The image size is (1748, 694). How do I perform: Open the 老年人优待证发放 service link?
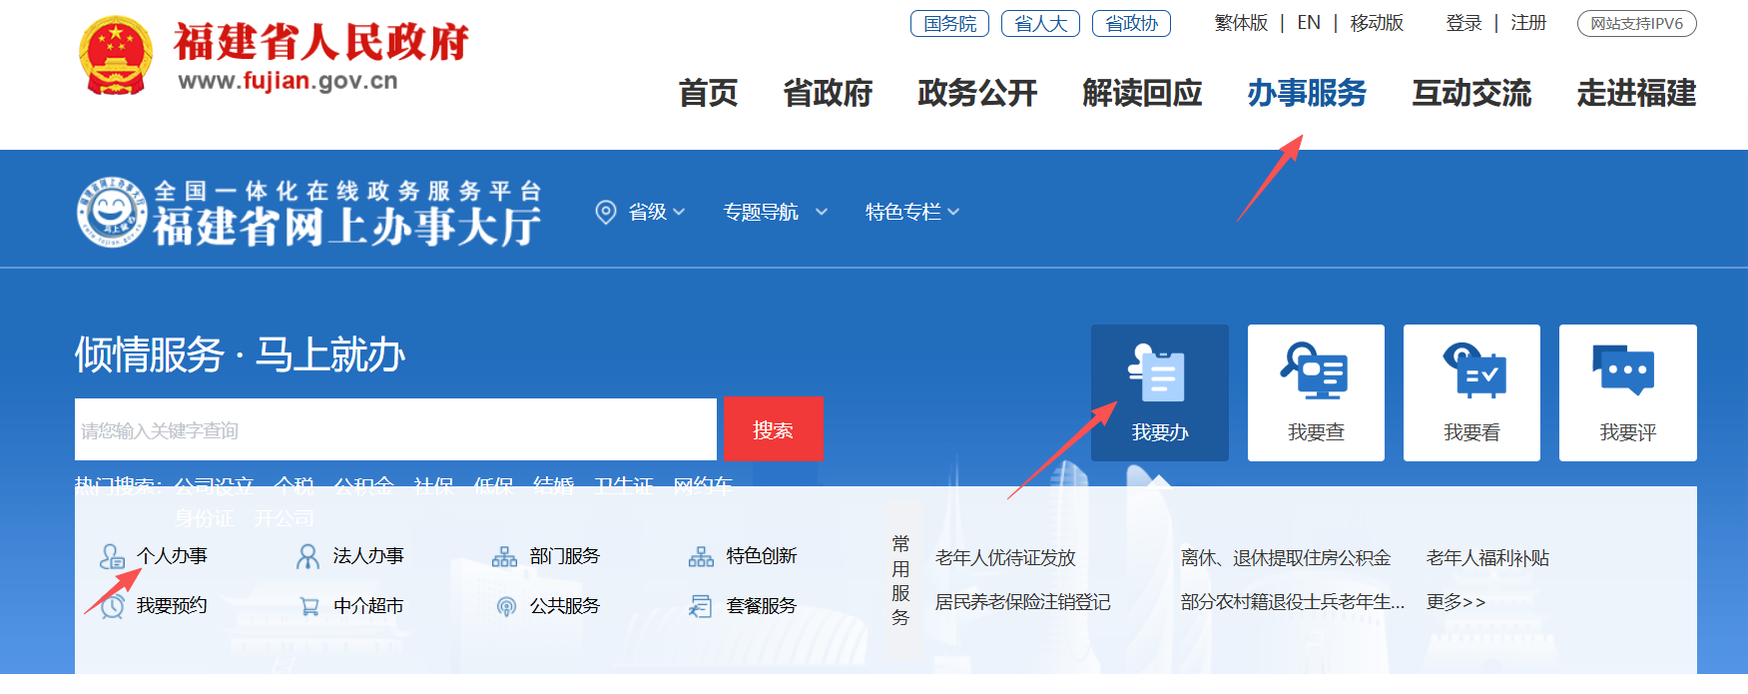[x=1005, y=558]
